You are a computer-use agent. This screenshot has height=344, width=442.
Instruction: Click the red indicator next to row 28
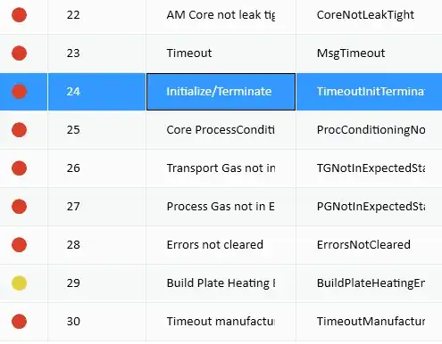(19, 245)
